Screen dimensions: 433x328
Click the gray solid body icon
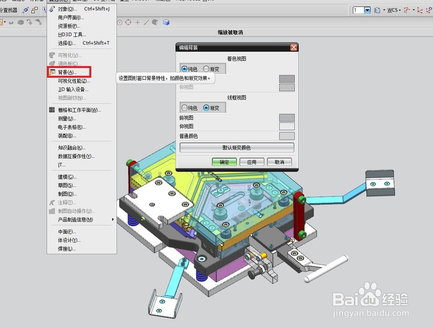click(x=20, y=23)
